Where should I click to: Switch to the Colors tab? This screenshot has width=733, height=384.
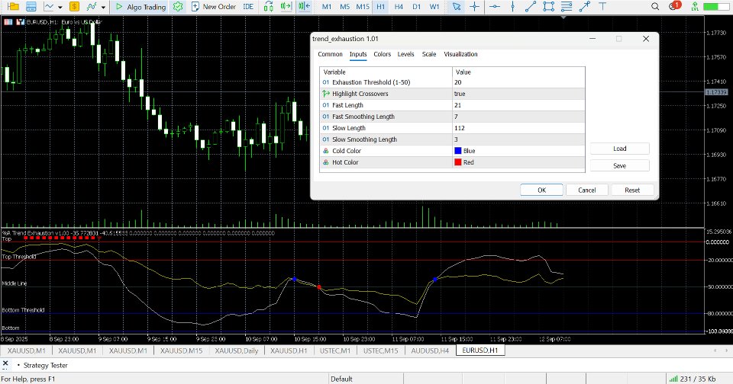pos(382,54)
